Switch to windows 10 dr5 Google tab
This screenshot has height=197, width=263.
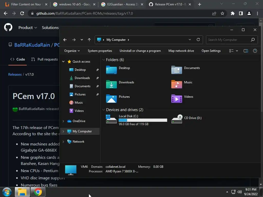(x=74, y=4)
